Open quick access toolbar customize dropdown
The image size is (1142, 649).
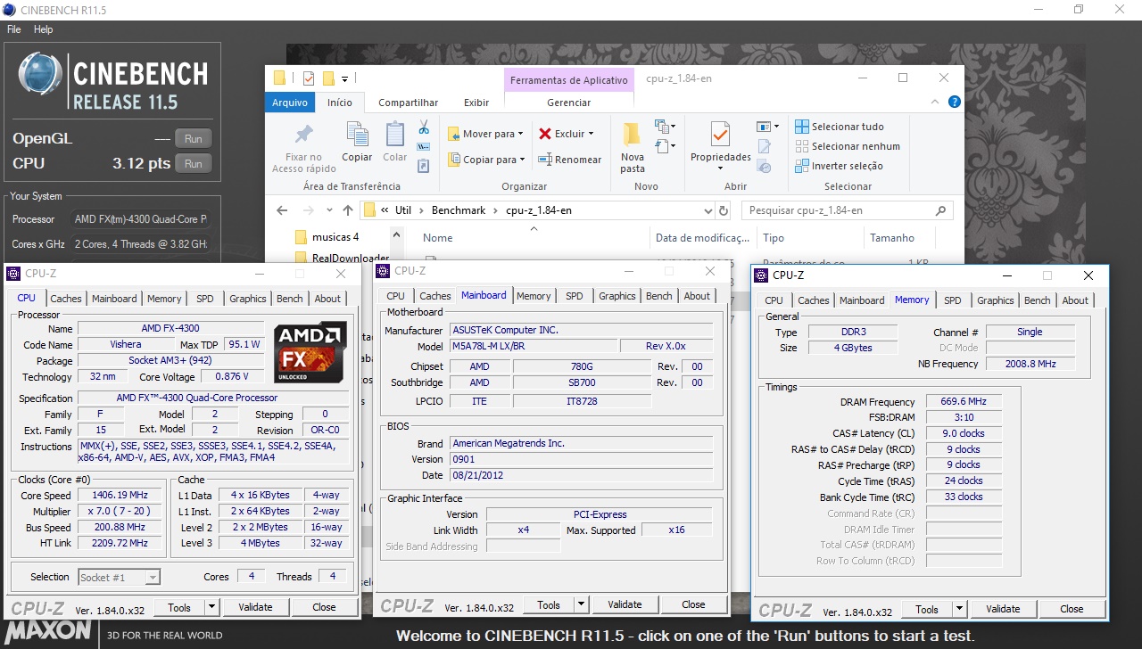tap(344, 78)
